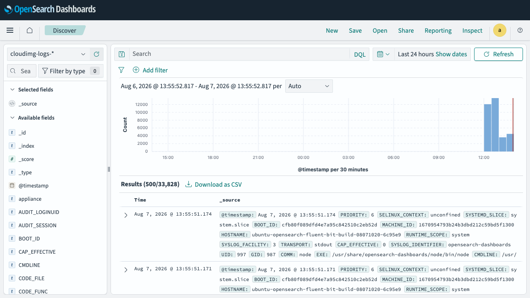Click the appliance field type icon
Viewport: 530px width, 298px height.
[12, 199]
